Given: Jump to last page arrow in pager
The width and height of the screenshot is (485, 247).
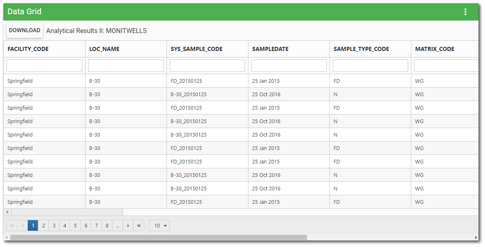Looking at the screenshot, I should [139, 226].
